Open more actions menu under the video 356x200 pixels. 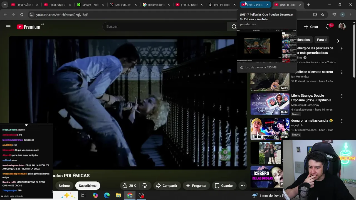pos(243,186)
